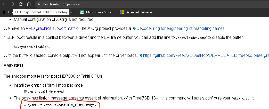This screenshot has width=269, height=109.
Task: Reload the page with refresh icon
Action: point(21,4)
